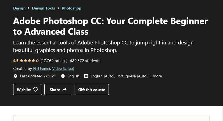Click the share arrow icon
Image resolution: width=223 pixels, height=121 pixels.
(65, 89)
